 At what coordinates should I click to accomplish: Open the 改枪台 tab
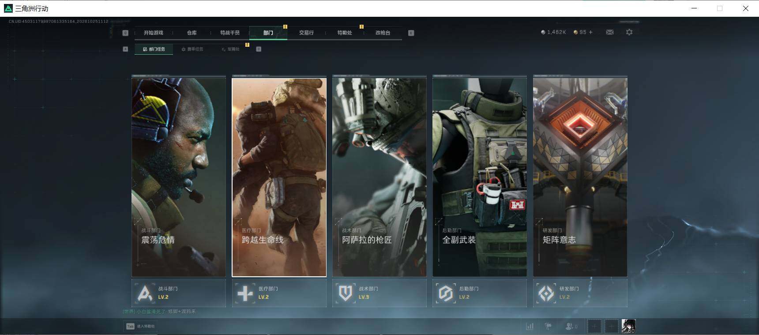[x=383, y=33]
